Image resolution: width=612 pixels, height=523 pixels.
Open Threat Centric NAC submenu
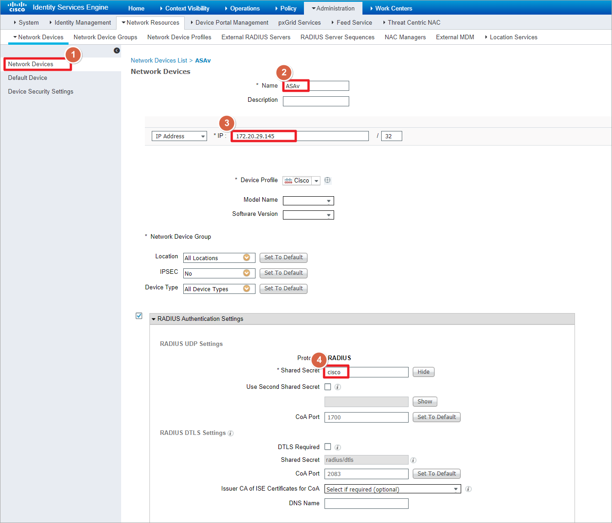tap(412, 22)
